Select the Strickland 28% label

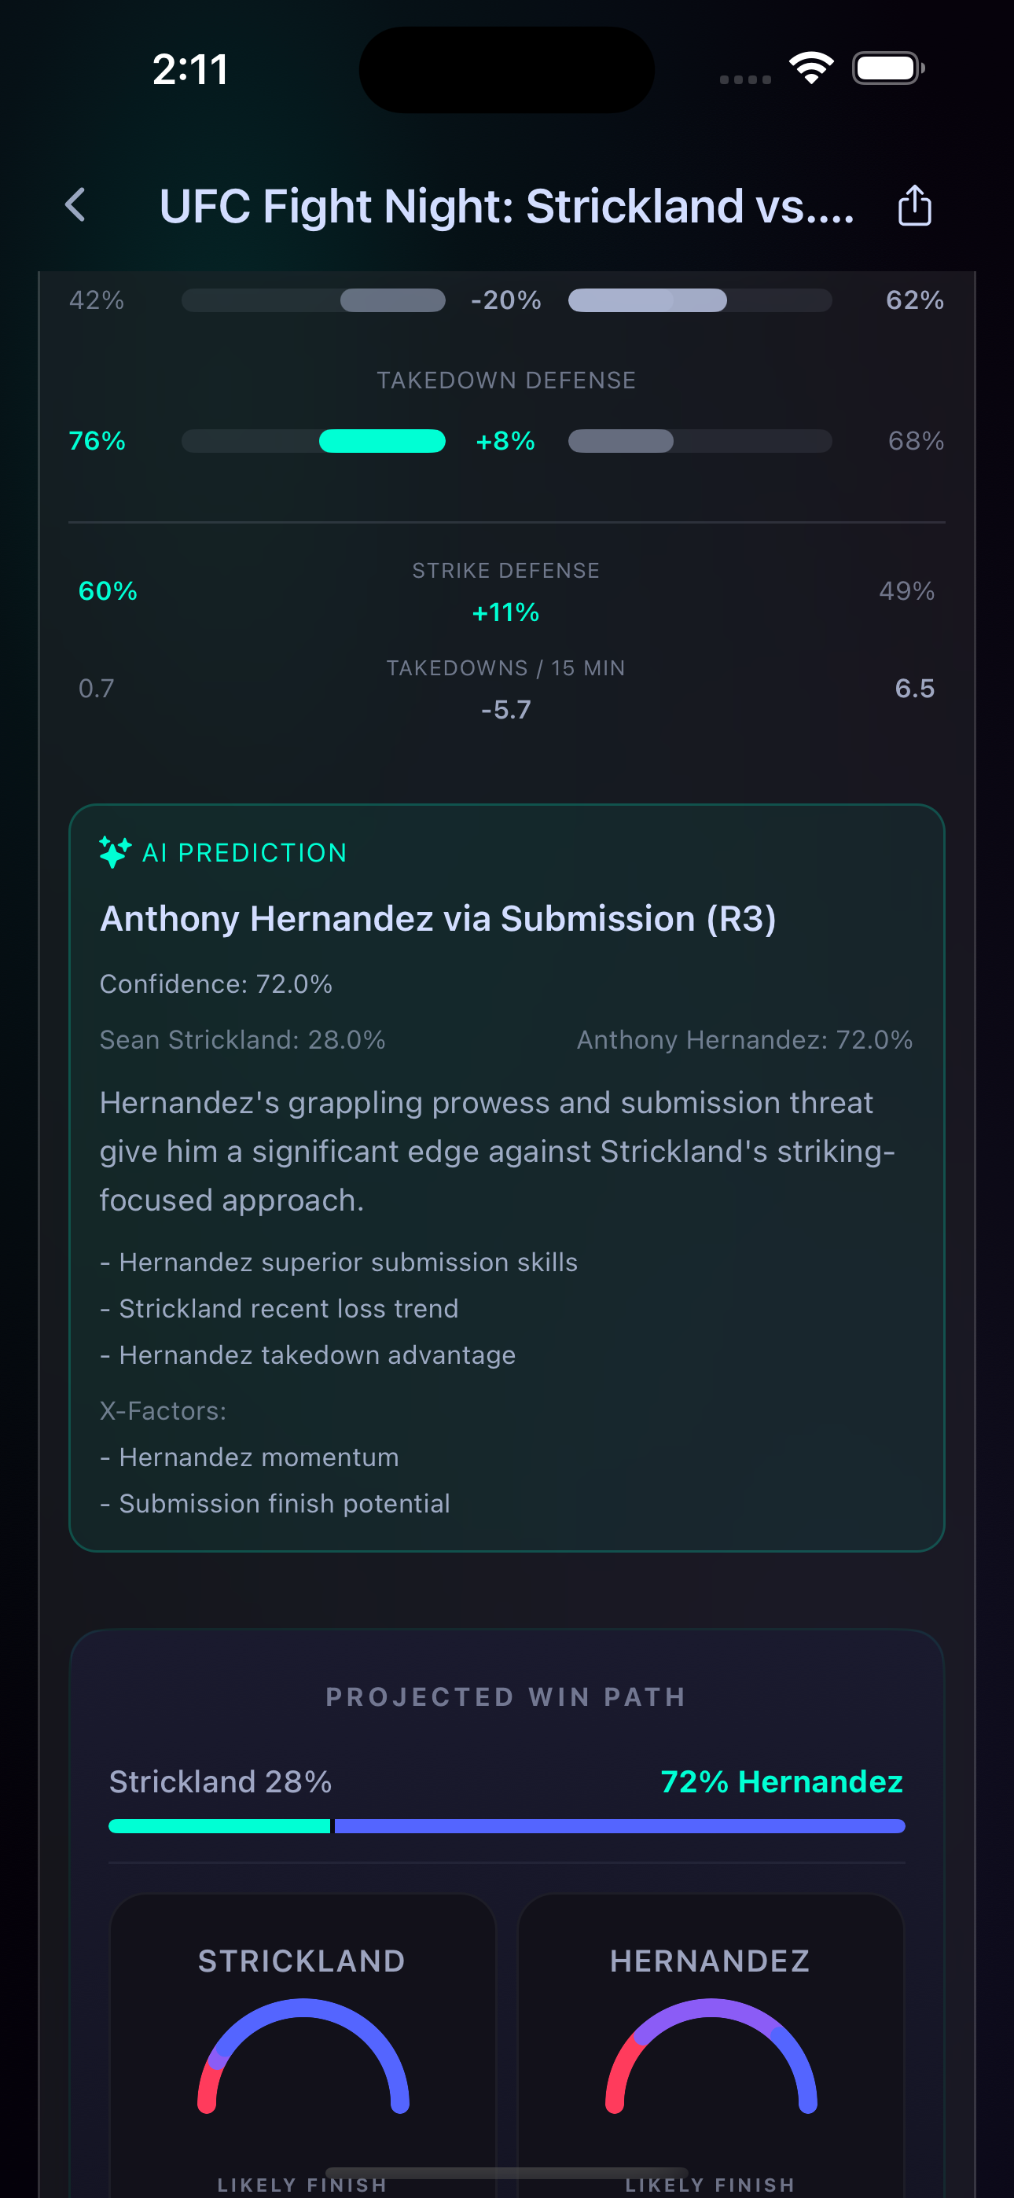(220, 1781)
